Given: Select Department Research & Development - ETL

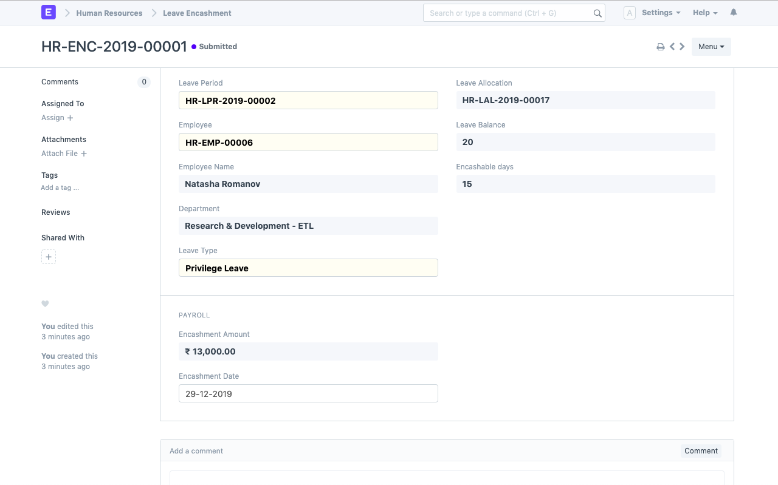Looking at the screenshot, I should point(308,226).
